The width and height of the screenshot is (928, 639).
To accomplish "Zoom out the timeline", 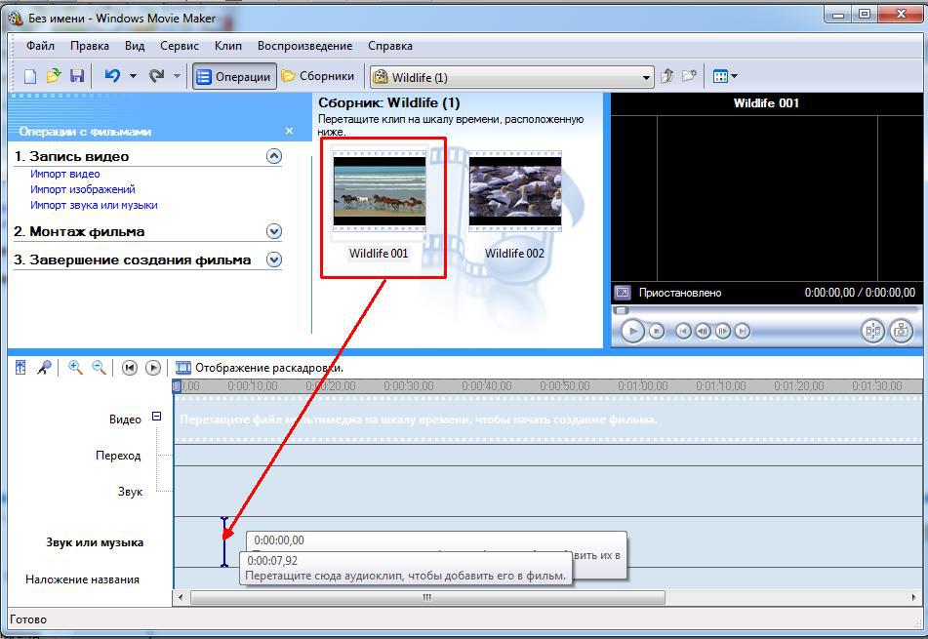I will [99, 368].
